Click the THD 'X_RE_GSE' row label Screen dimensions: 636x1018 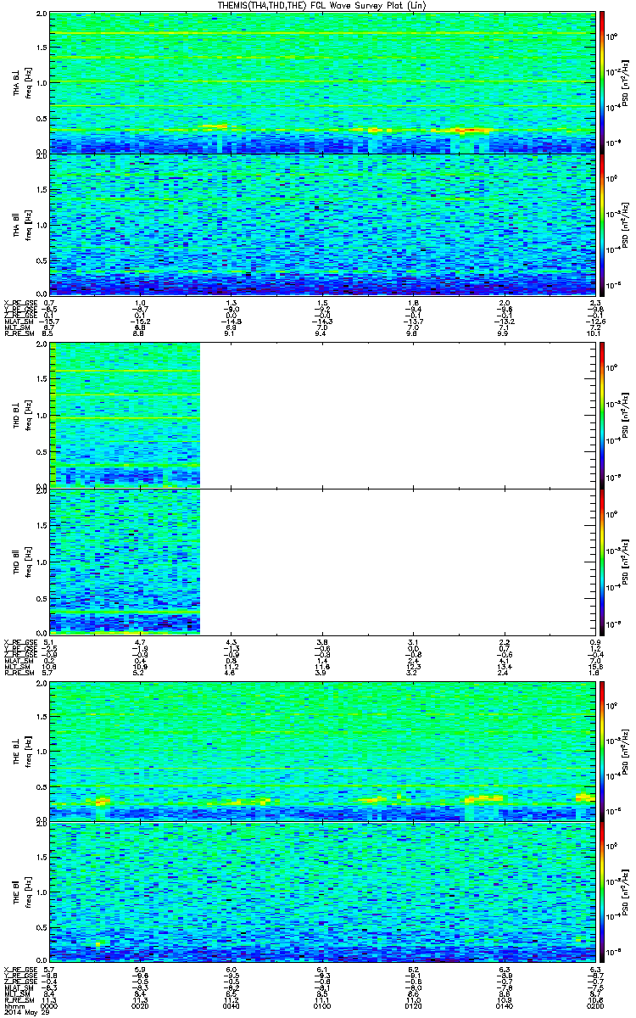(20, 642)
